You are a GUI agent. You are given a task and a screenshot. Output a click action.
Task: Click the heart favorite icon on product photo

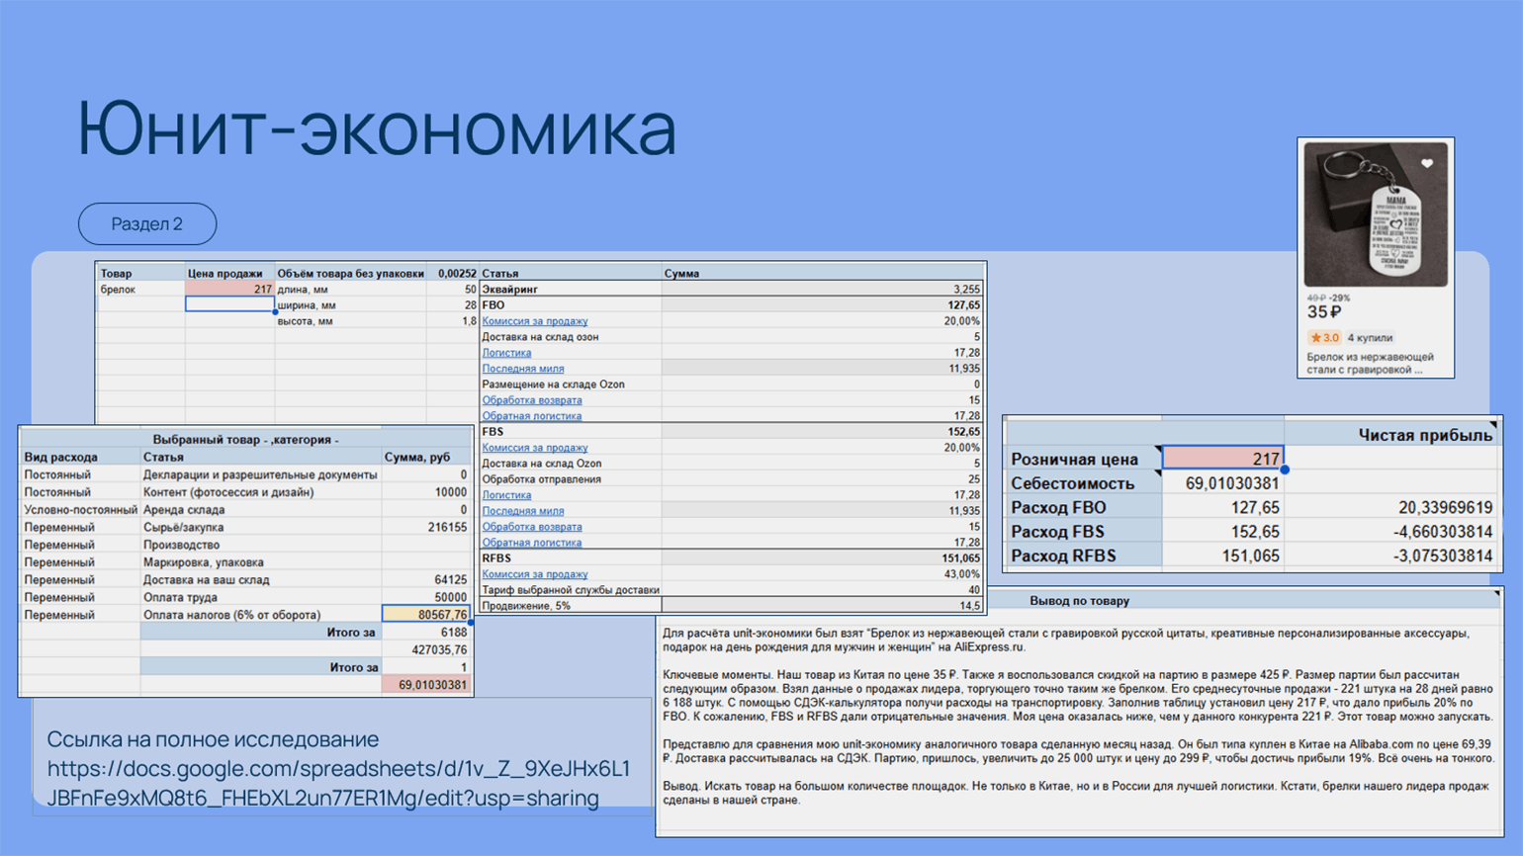coord(1426,164)
